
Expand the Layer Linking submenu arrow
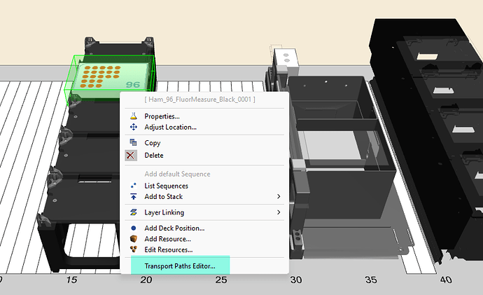(279, 212)
